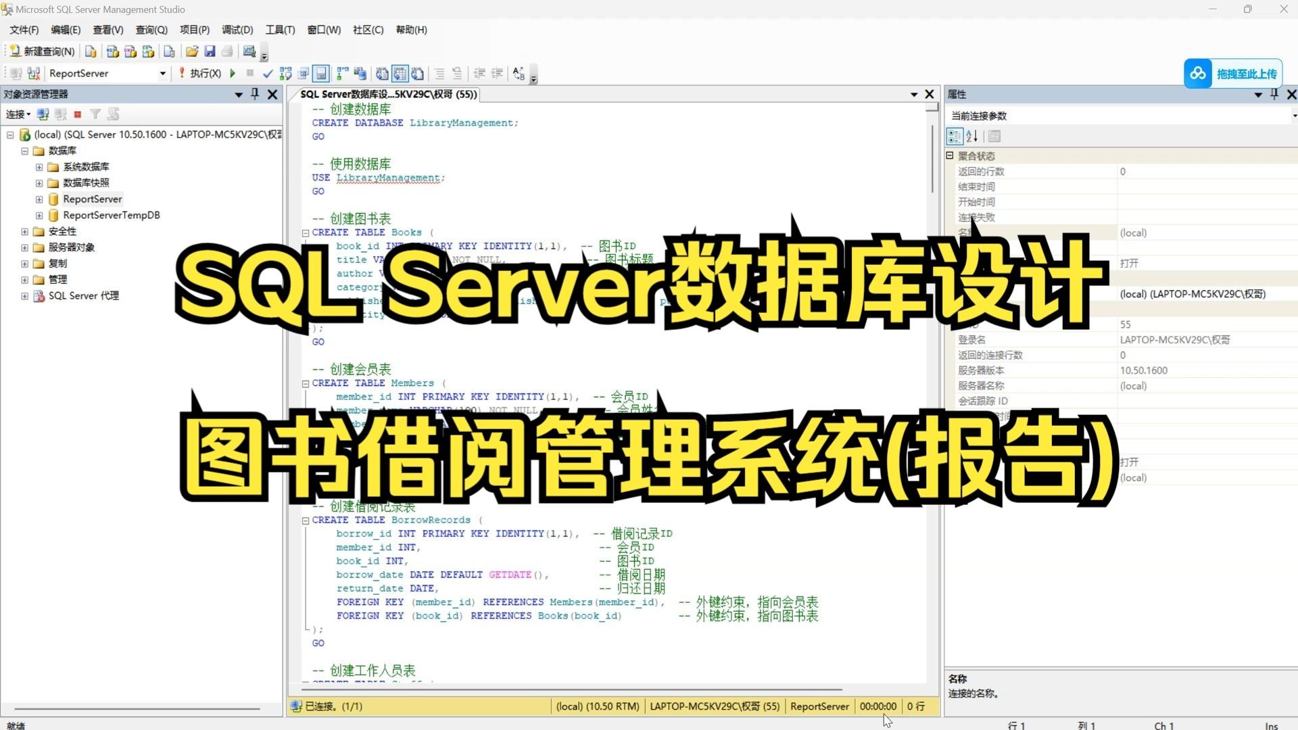Click the Decrease Indent icon
Viewport: 1298px width, 730px height.
479,73
